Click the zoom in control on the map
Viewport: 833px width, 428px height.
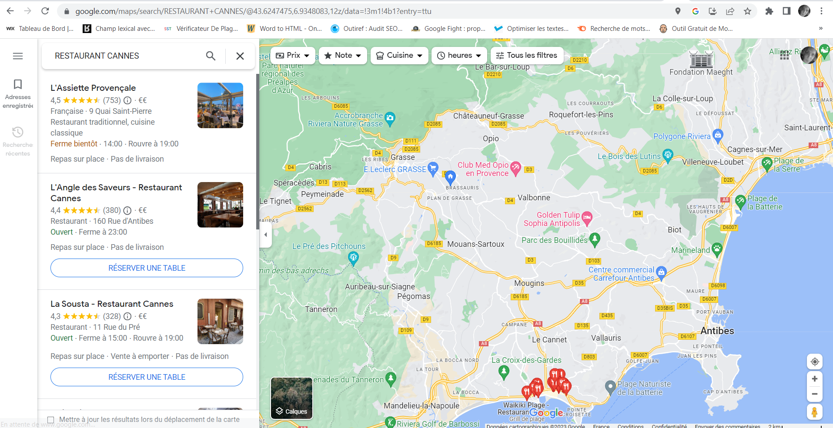(x=814, y=378)
